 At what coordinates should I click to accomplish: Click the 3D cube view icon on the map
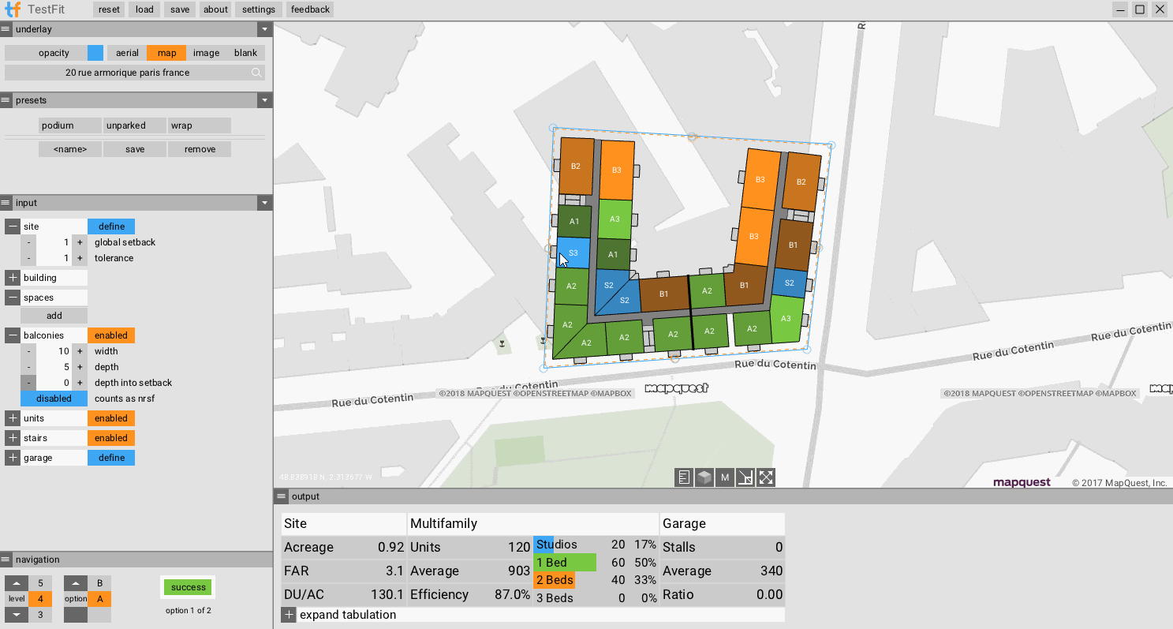[x=703, y=477]
